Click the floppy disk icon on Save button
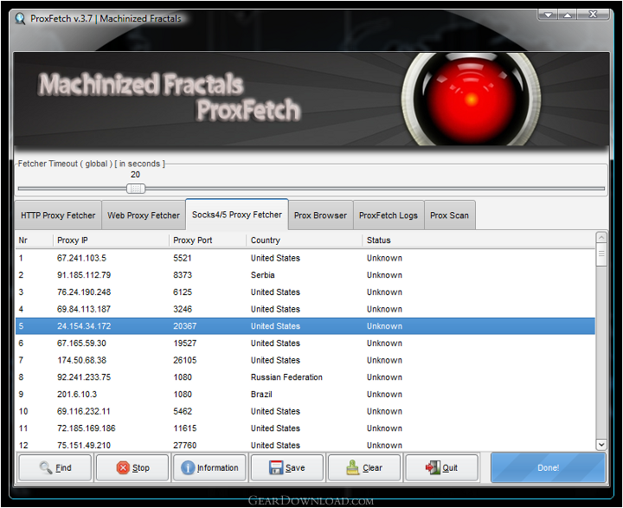The width and height of the screenshot is (623, 508). tap(276, 467)
